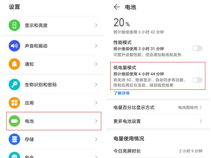
Task: Turn on Low Power Mode (低电量模式) switch
Action: coord(197,80)
